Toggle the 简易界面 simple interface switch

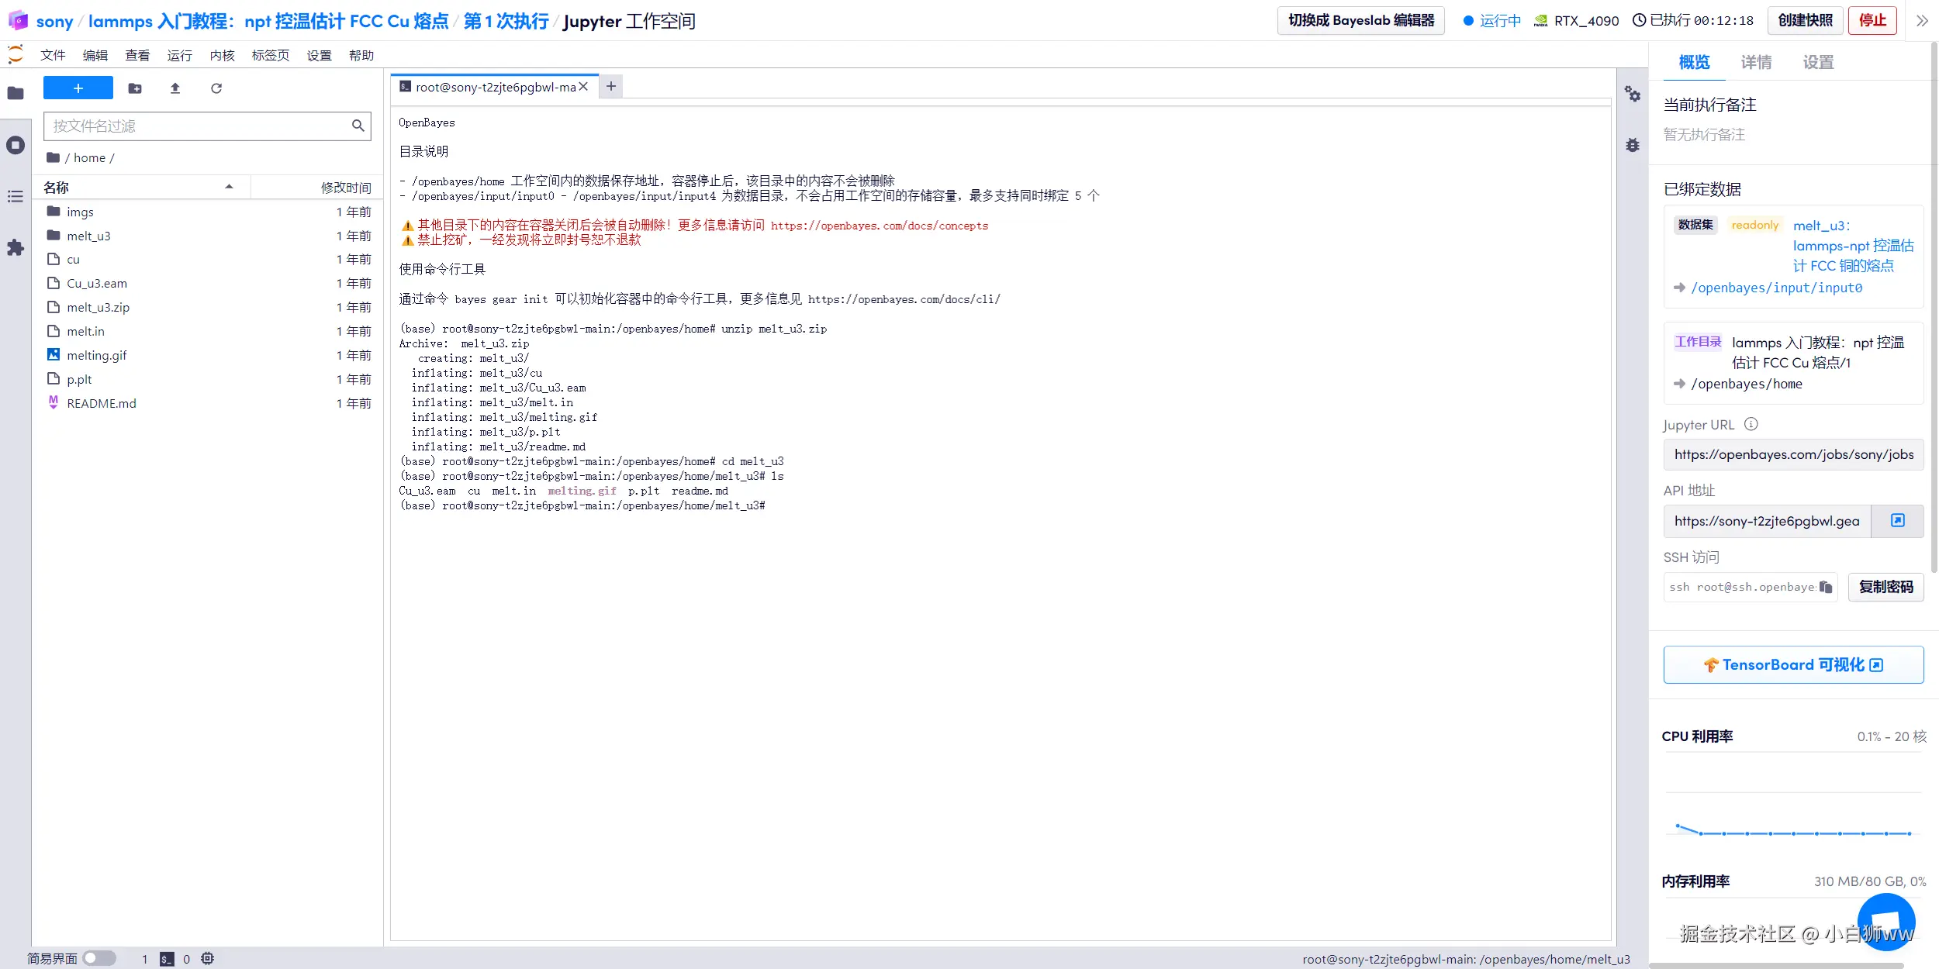click(99, 958)
